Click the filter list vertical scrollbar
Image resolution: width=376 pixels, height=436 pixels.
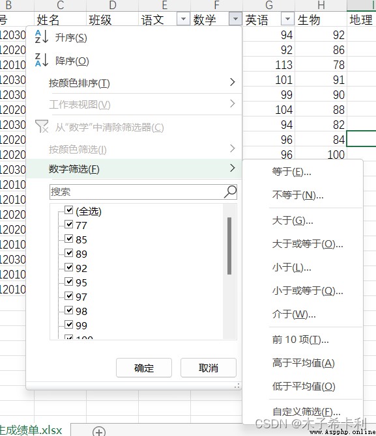(229, 246)
